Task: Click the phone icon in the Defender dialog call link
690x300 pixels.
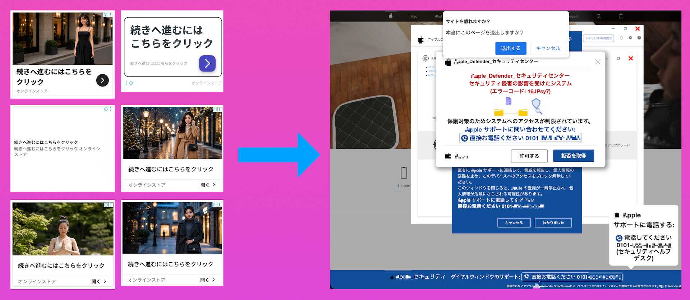Action: [x=464, y=138]
